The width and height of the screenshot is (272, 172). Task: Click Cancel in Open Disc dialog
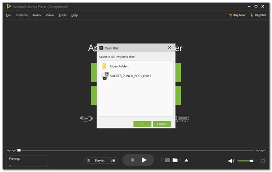pyautogui.click(x=162, y=124)
